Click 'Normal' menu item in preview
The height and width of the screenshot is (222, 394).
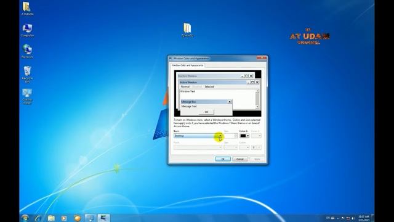[x=185, y=86]
